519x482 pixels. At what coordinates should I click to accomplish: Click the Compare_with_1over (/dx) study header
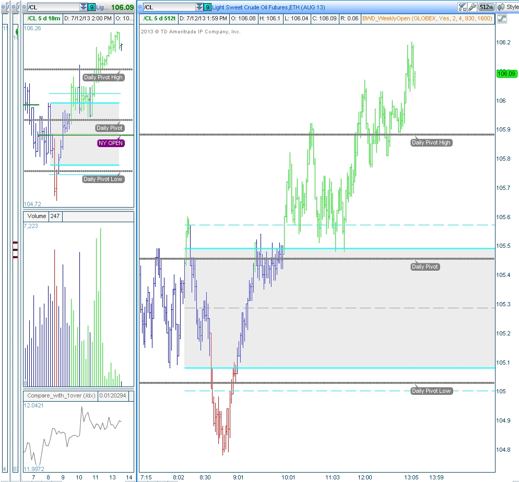pos(61,396)
